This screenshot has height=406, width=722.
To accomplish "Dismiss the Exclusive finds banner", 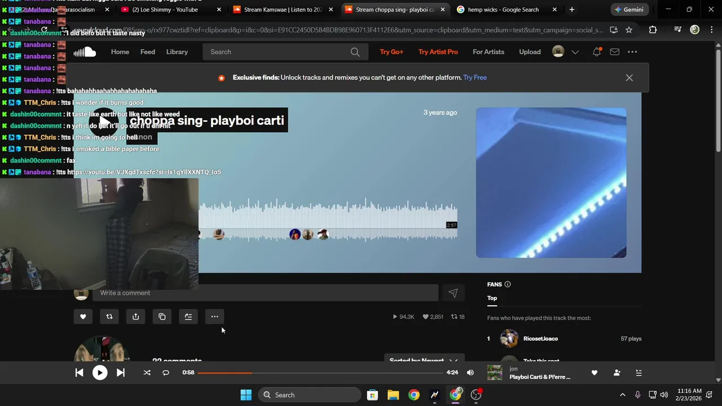I will 629,78.
